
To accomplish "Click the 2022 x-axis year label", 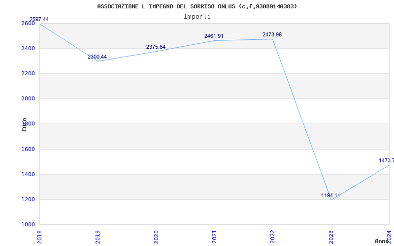I will pos(273,237).
